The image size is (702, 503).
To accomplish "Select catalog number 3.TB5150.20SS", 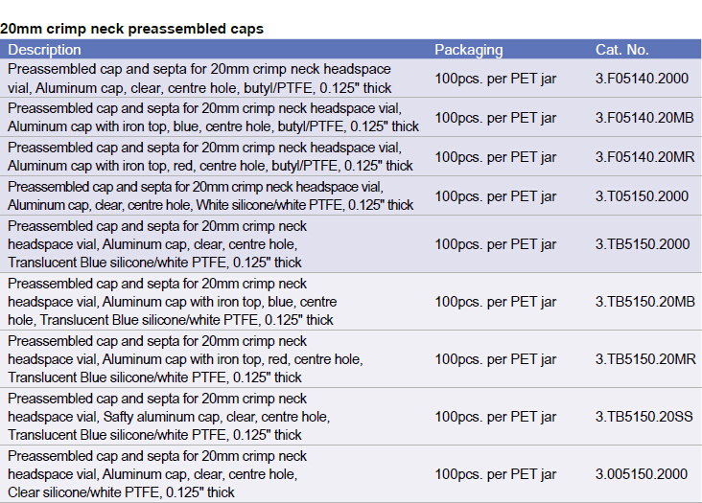I will [644, 417].
